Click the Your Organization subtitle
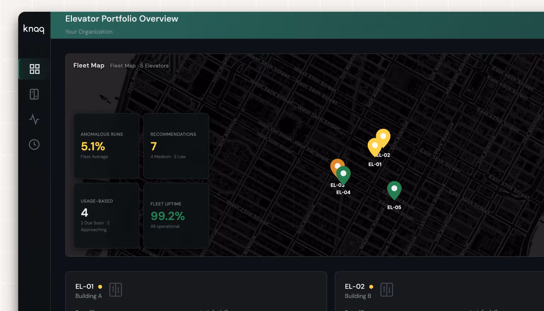Screen dimensions: 544x311 coord(89,32)
